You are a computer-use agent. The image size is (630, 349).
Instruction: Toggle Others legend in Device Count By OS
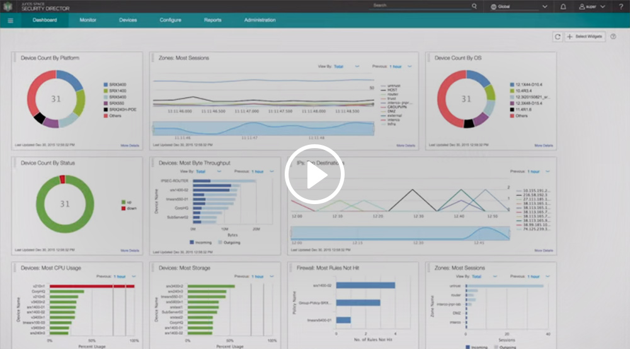(518, 116)
